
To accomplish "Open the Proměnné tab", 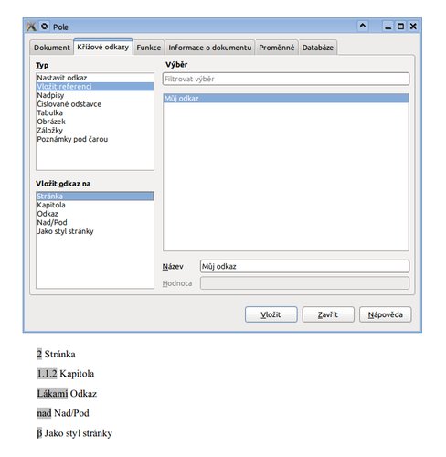I will coord(277,48).
